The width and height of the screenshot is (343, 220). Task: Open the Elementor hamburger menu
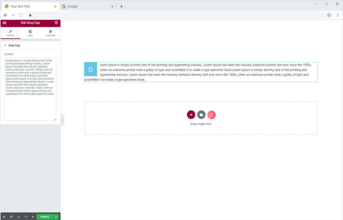4,23
